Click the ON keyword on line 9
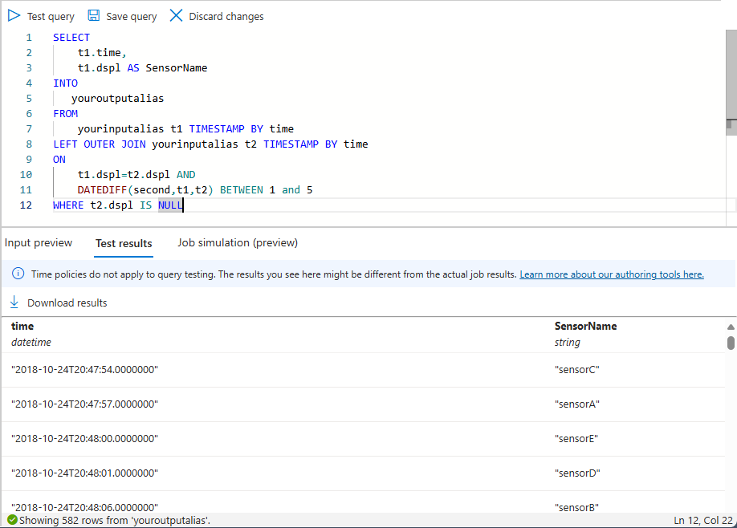Viewport: 737px width, 528px height. (x=59, y=160)
